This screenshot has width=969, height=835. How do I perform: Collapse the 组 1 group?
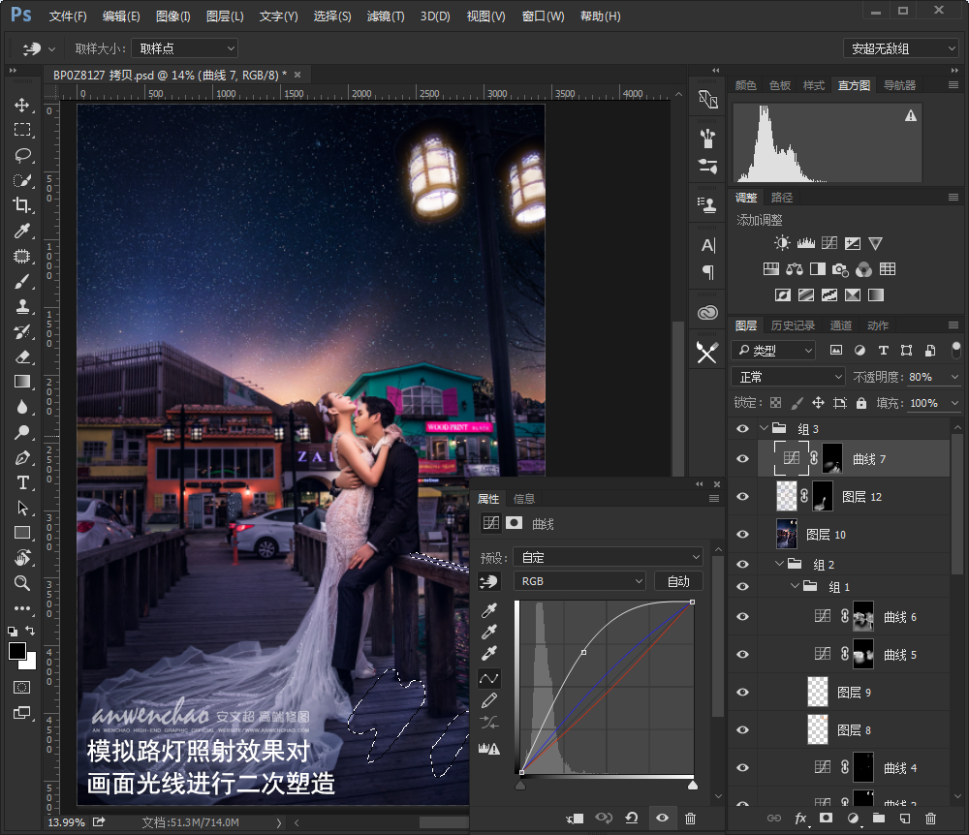pos(795,586)
